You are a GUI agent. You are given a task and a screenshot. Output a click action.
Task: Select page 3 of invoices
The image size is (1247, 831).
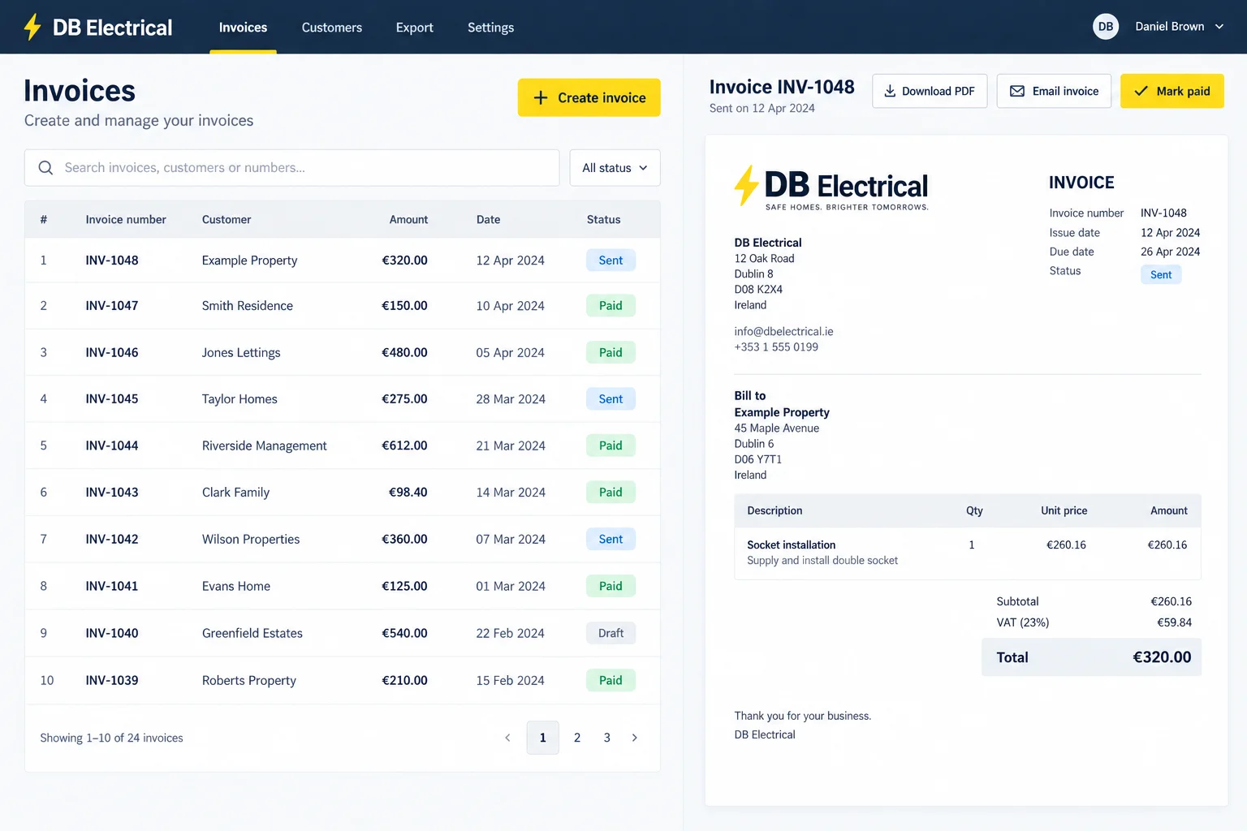[606, 738]
